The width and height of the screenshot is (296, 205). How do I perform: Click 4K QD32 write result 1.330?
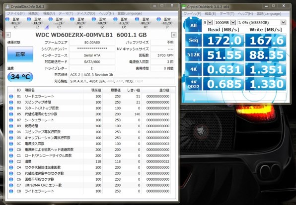pos(266,84)
